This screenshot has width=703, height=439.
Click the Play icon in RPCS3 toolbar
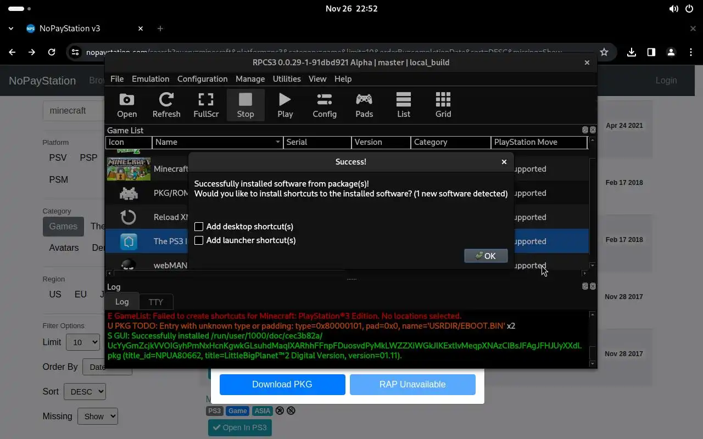[x=285, y=105]
